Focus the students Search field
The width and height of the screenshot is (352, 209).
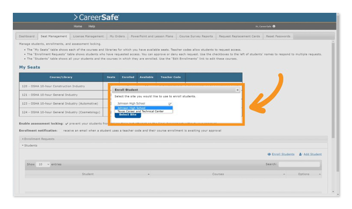pyautogui.click(x=299, y=164)
